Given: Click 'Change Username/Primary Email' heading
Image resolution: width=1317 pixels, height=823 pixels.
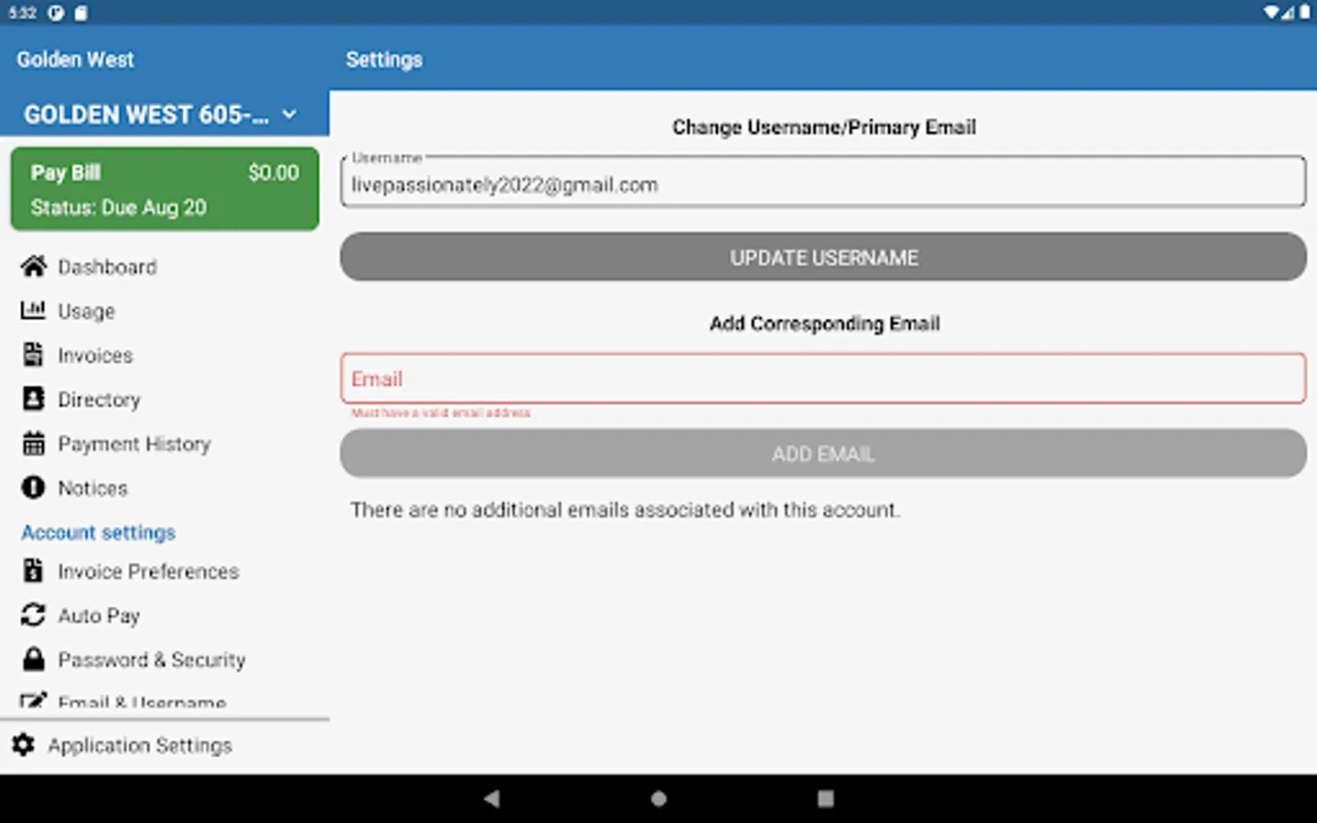Looking at the screenshot, I should point(824,127).
